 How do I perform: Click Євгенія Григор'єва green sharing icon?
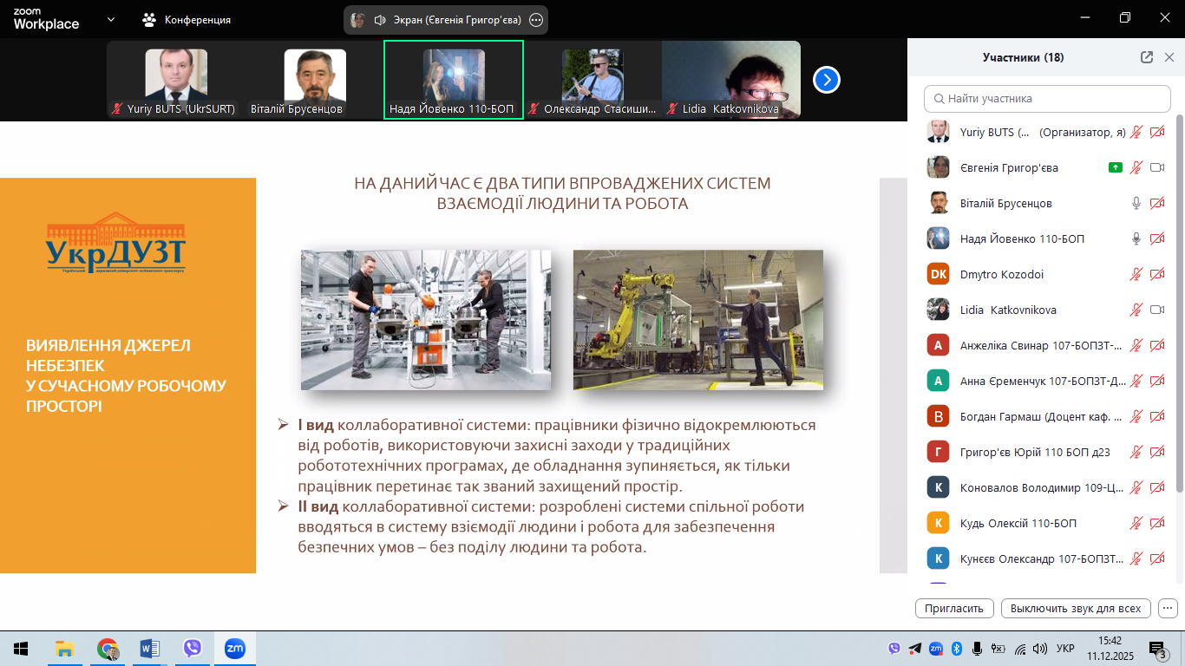point(1115,167)
